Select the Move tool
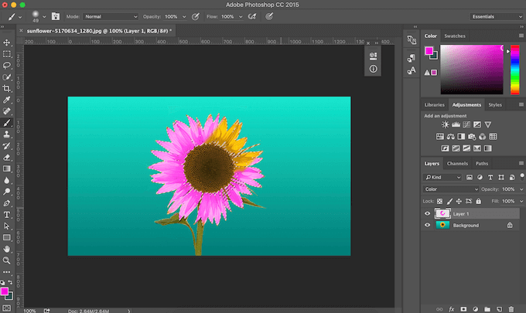Image resolution: width=526 pixels, height=313 pixels. tap(7, 43)
